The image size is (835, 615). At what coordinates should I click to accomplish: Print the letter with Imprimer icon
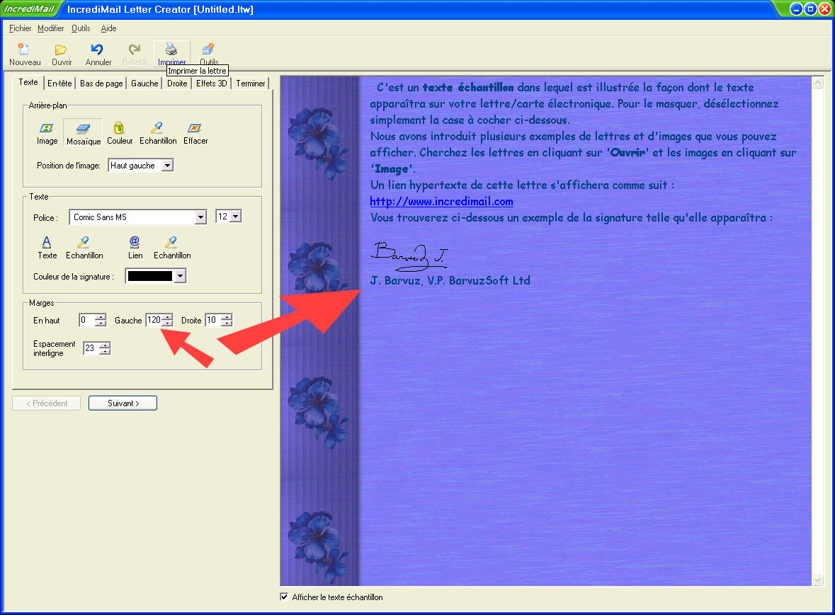171,54
